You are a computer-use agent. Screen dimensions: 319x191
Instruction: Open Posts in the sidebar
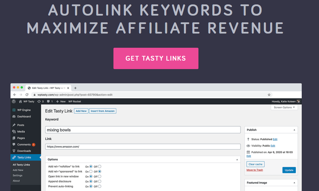(21, 125)
